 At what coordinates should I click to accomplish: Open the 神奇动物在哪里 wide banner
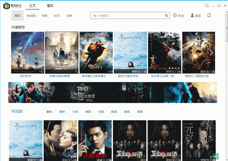click(x=113, y=92)
